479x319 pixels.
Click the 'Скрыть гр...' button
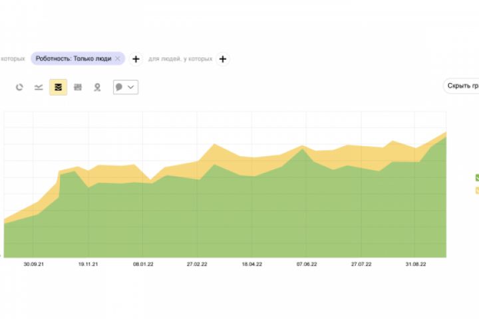462,86
